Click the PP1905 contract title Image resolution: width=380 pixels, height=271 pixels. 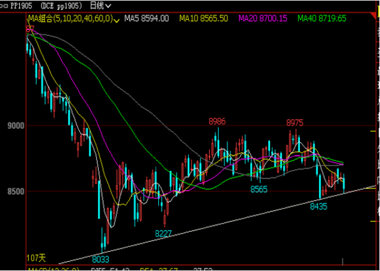[x=23, y=6]
